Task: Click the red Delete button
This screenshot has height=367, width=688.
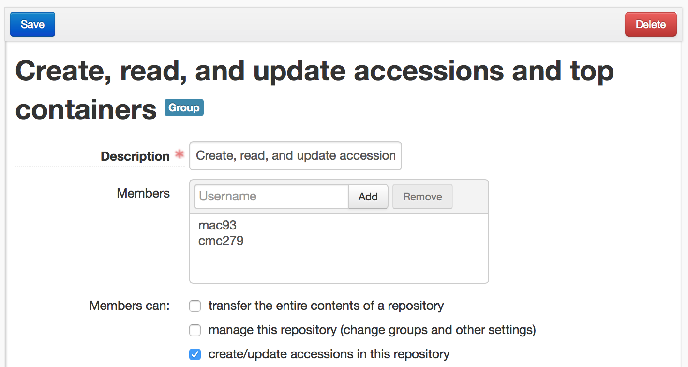Action: 651,24
